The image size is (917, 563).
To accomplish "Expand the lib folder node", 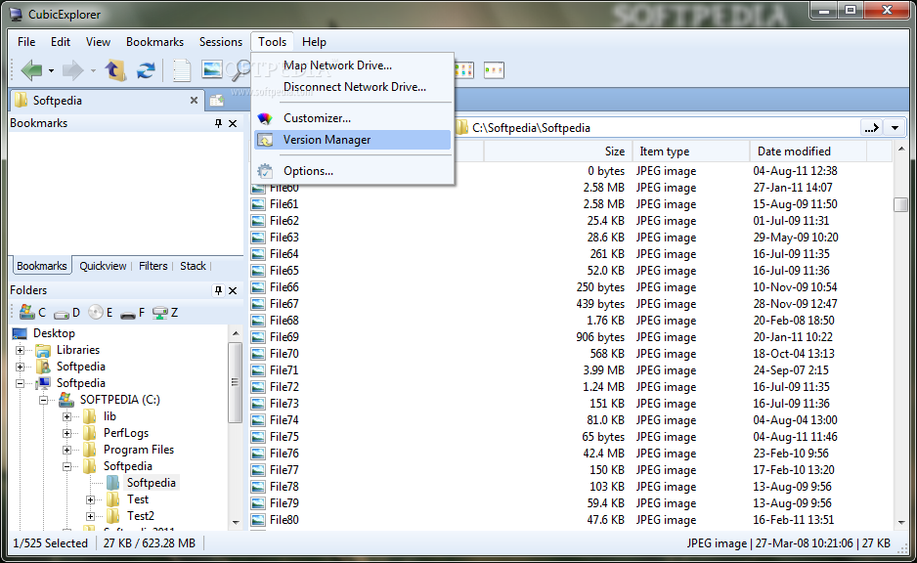I will pyautogui.click(x=66, y=416).
